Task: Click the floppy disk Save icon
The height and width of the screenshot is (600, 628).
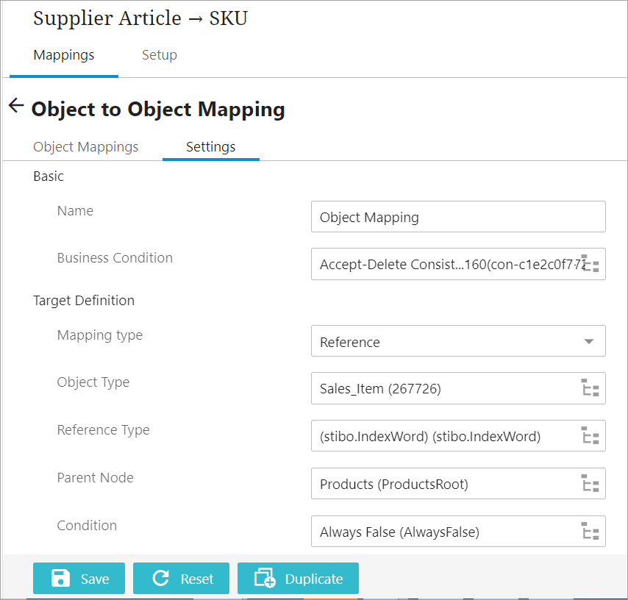Action: (61, 579)
